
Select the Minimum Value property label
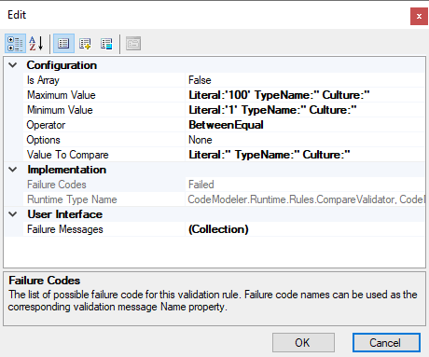point(60,110)
